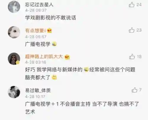Select the comment 广播电视学 with laughing emoji
This screenshot has height=120, width=148.
point(41,44)
